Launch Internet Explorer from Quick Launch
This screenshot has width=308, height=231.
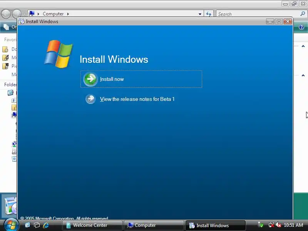coord(46,225)
